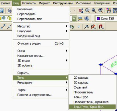
Task: Click the yellow lock layer icon
Action: (x=9, y=18)
